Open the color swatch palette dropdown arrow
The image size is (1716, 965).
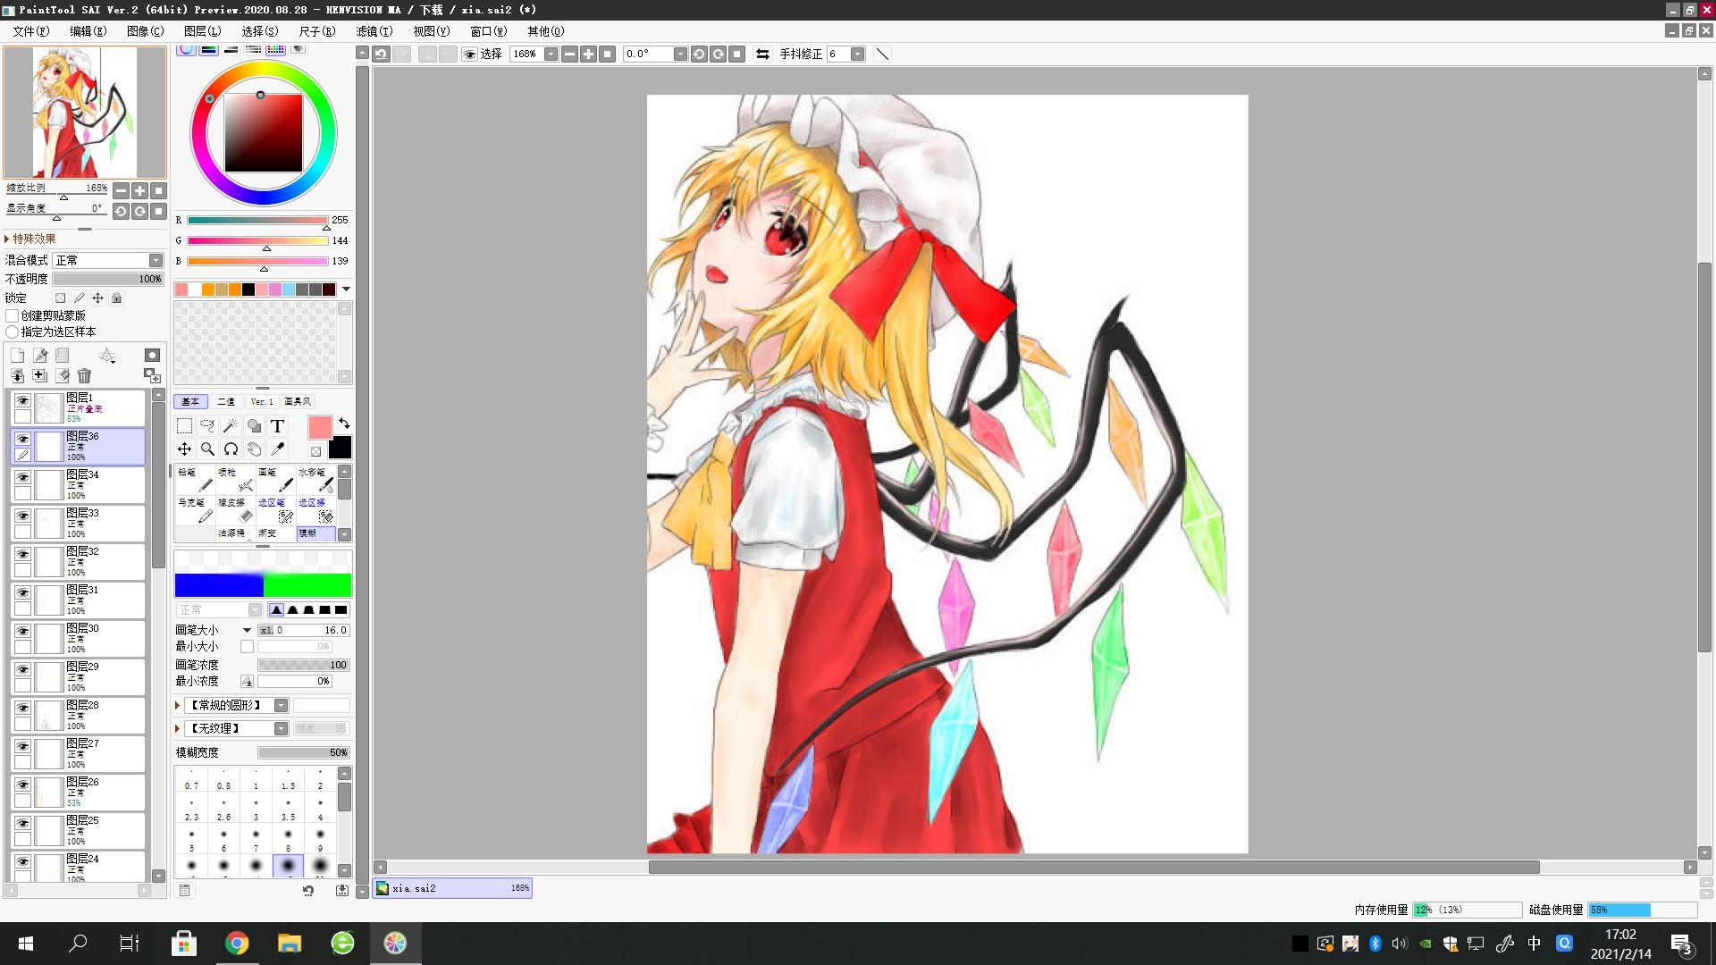(x=346, y=289)
